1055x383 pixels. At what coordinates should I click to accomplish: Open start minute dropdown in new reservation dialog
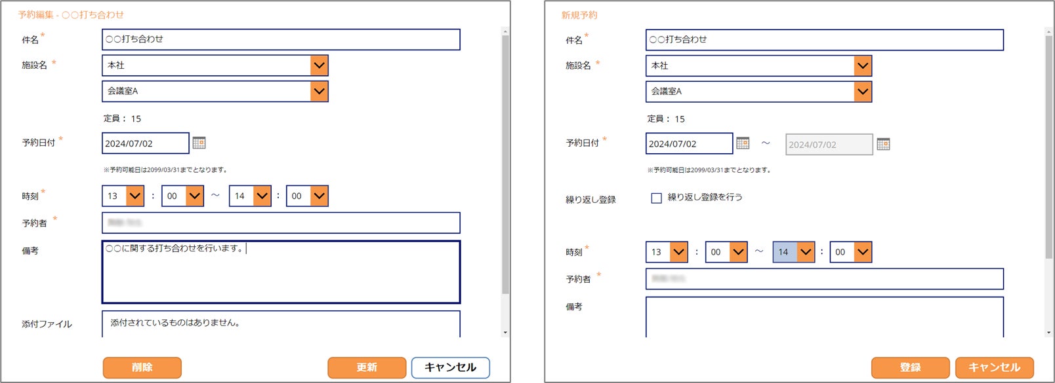(x=738, y=252)
